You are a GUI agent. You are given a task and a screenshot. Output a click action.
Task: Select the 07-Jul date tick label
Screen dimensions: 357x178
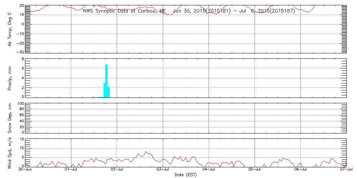click(347, 170)
